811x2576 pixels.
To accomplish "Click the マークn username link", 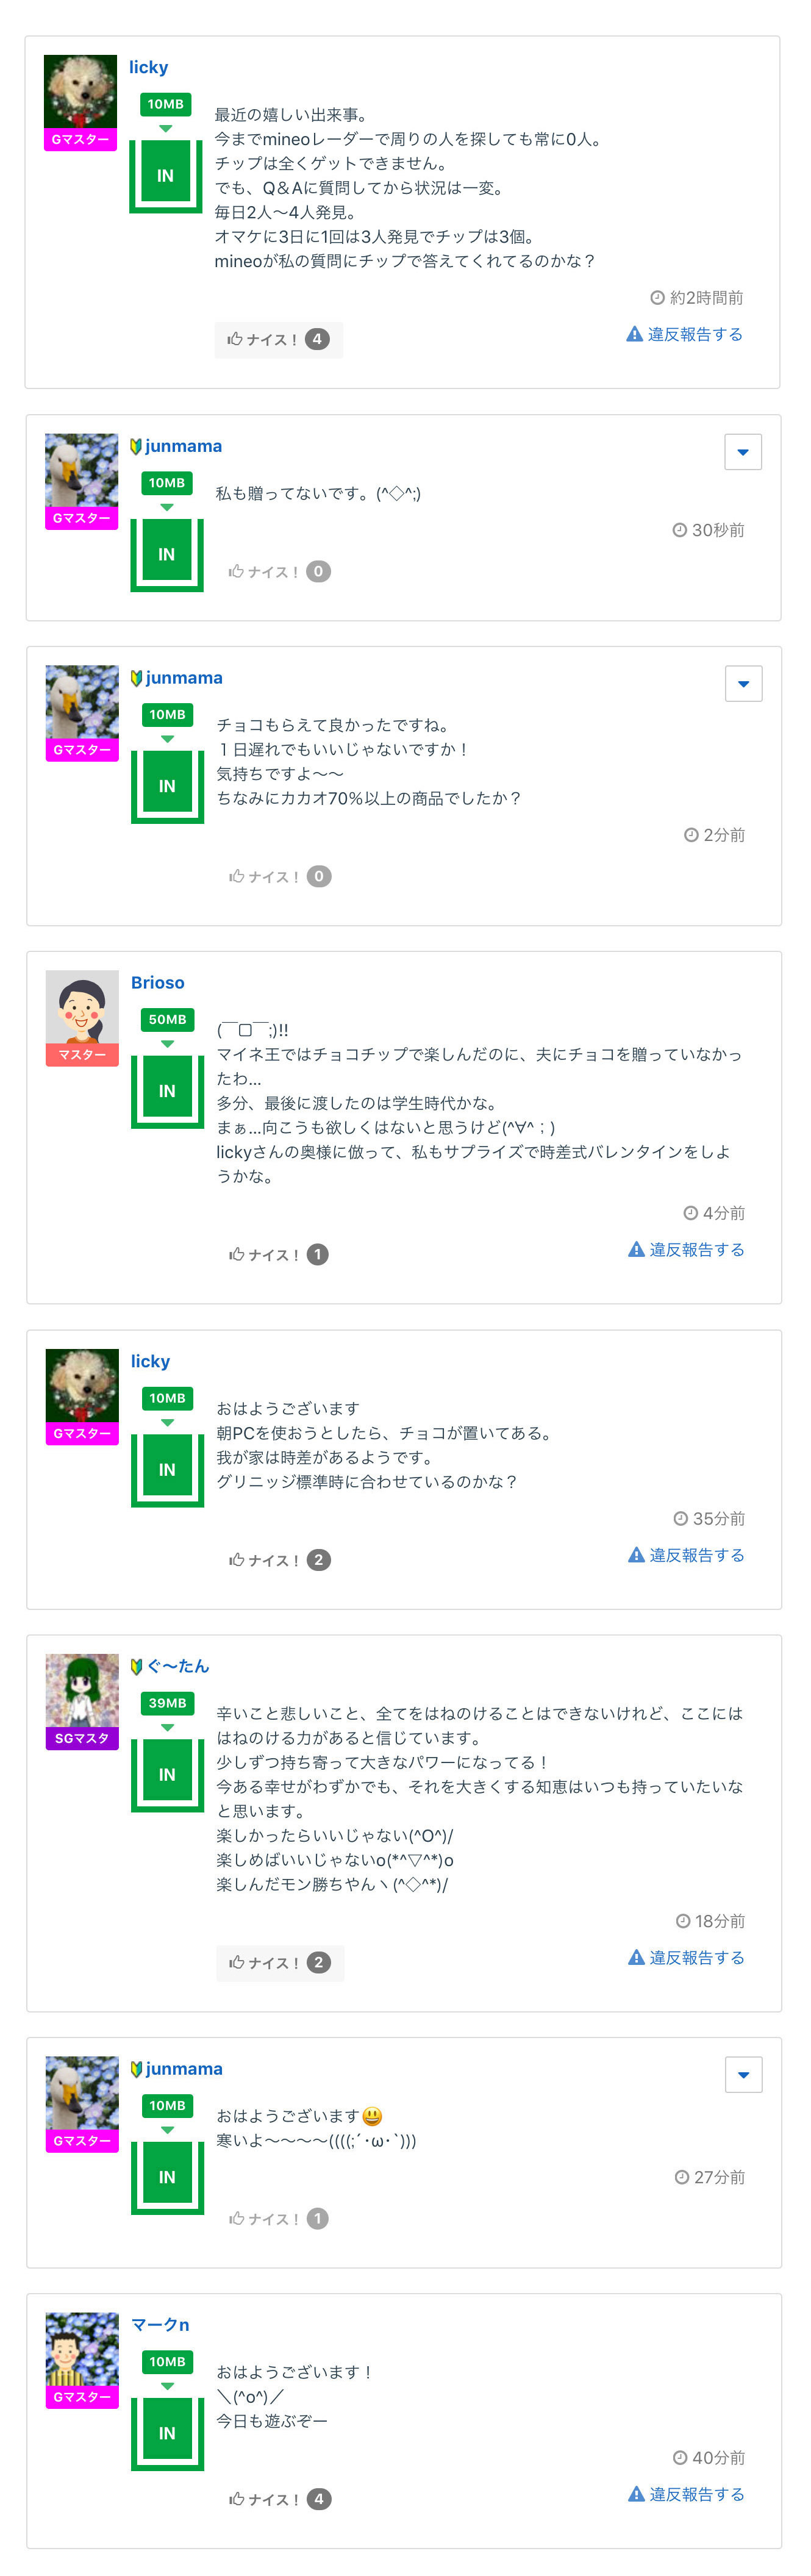I will [160, 2324].
